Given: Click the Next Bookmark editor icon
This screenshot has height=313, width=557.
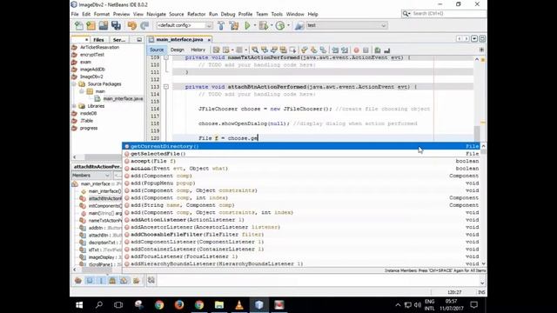Looking at the screenshot, I should point(313,50).
